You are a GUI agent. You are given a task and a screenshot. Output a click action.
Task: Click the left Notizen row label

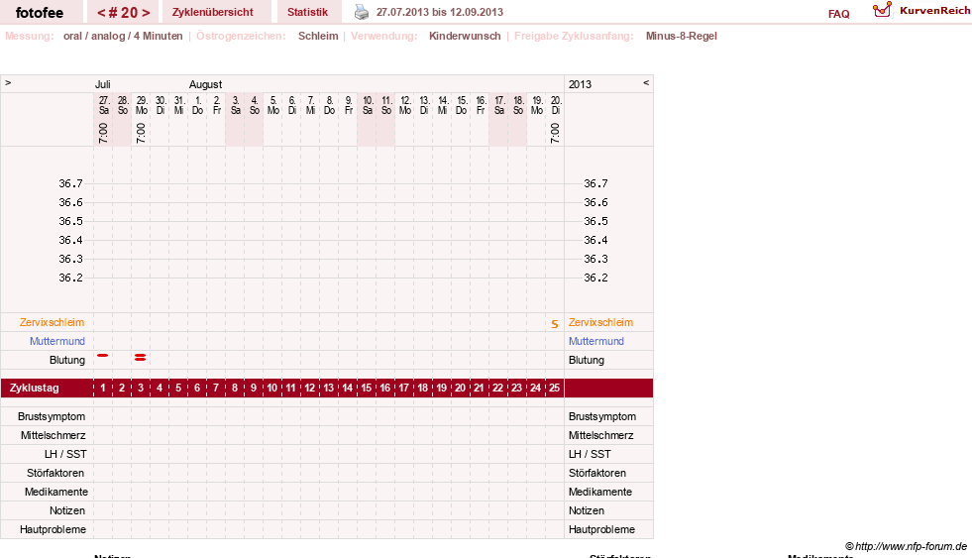click(x=67, y=510)
